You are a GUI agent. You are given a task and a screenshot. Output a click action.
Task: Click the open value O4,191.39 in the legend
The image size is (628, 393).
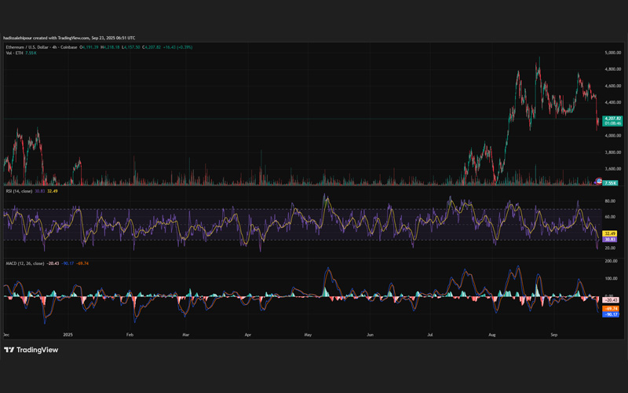pyautogui.click(x=89, y=47)
